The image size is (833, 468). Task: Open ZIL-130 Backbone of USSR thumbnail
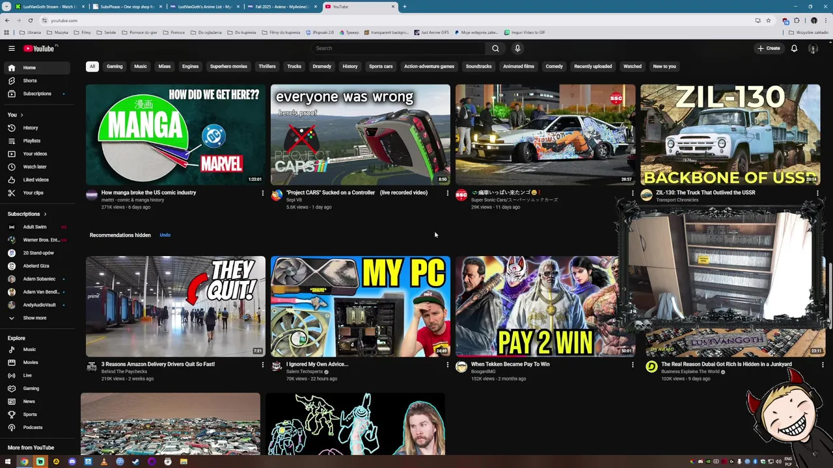point(730,135)
